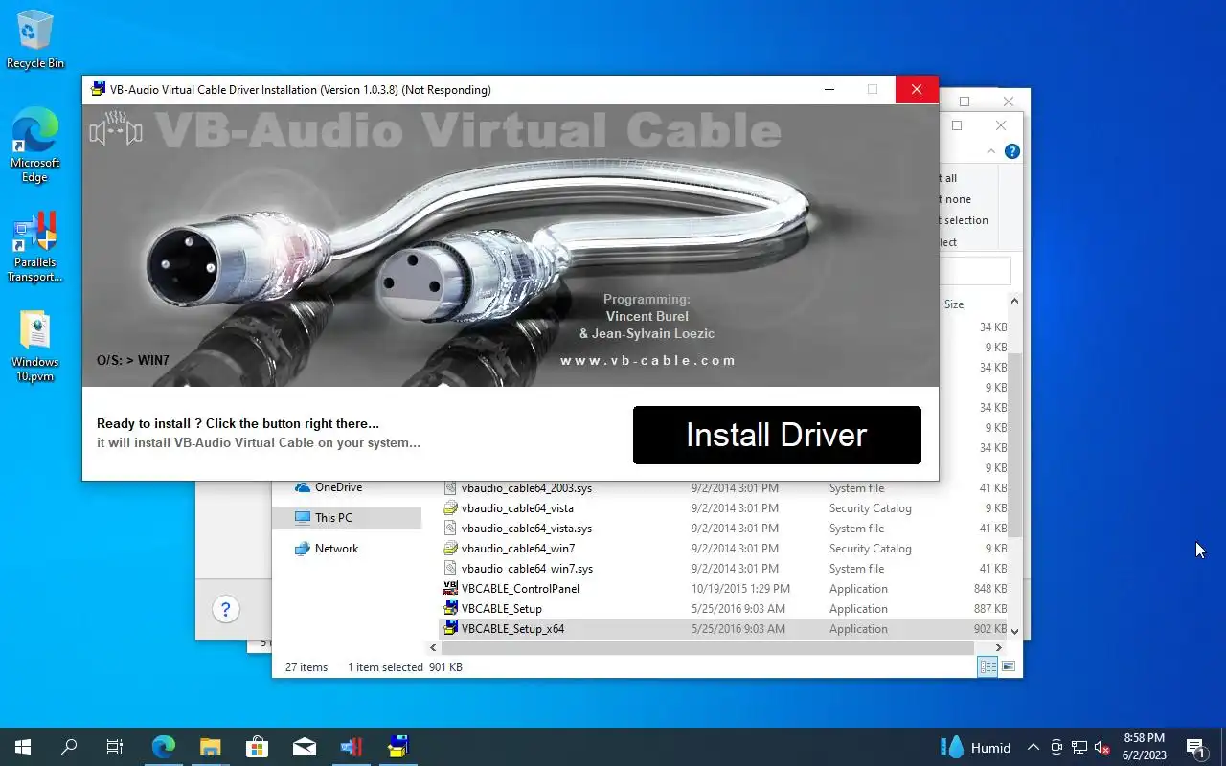Viewport: 1226px width, 766px height.
Task: Click 5/25/2016 9:03 AM date of VBCABLE_Setup
Action: [x=738, y=609]
